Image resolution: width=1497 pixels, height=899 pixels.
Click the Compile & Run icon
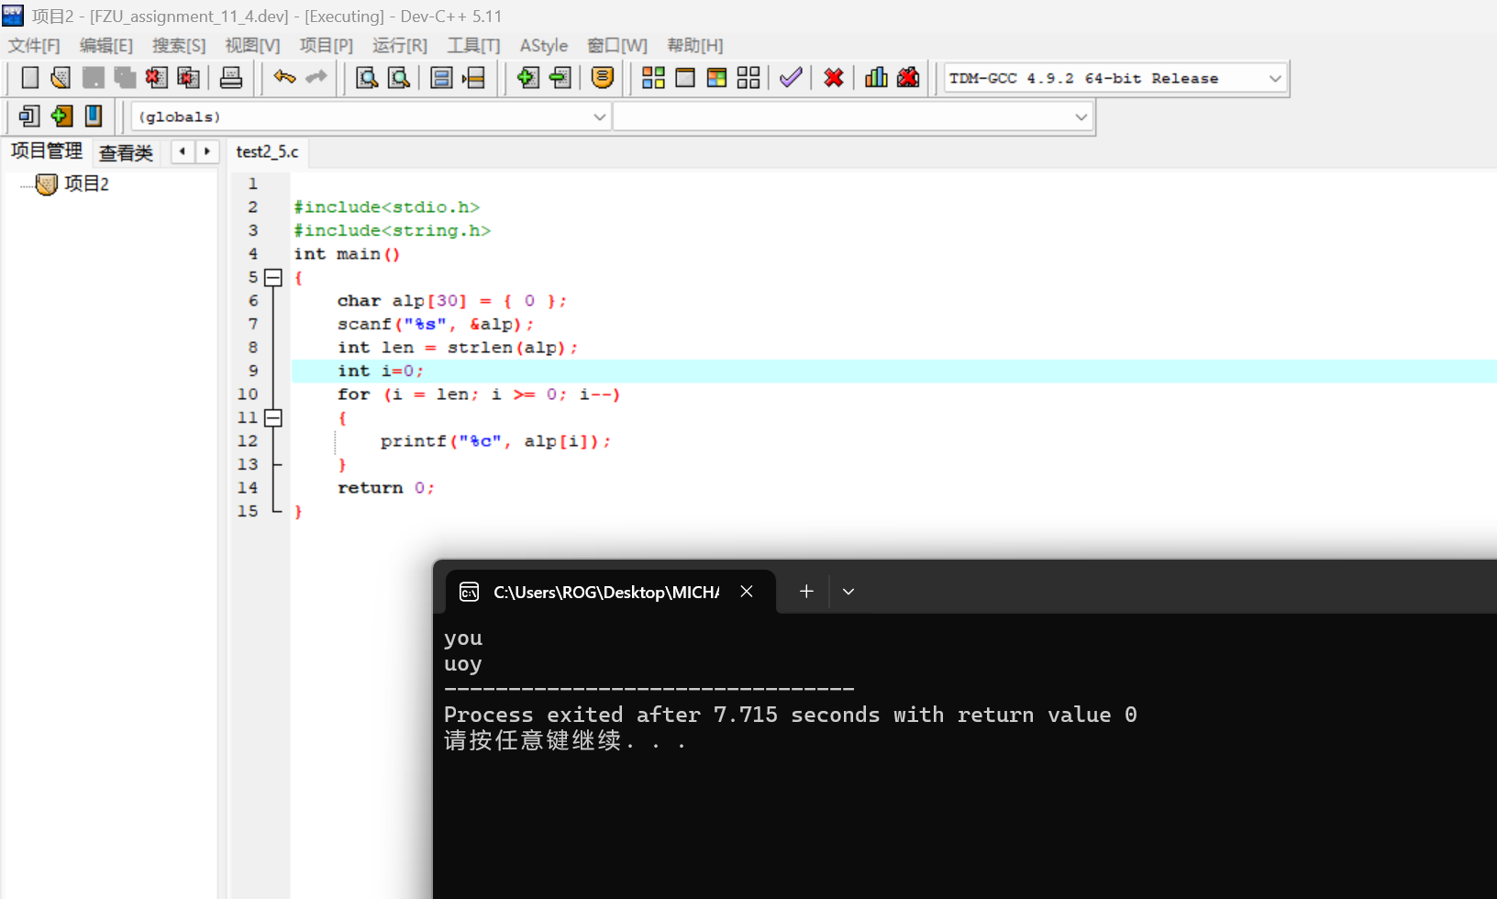click(x=717, y=78)
